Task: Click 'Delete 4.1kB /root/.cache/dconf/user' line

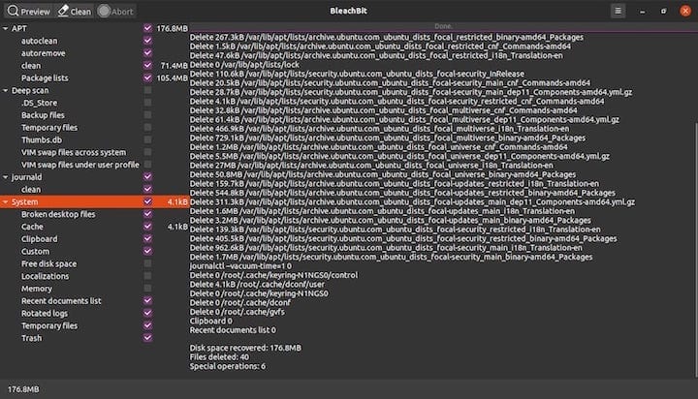Action: coord(257,284)
